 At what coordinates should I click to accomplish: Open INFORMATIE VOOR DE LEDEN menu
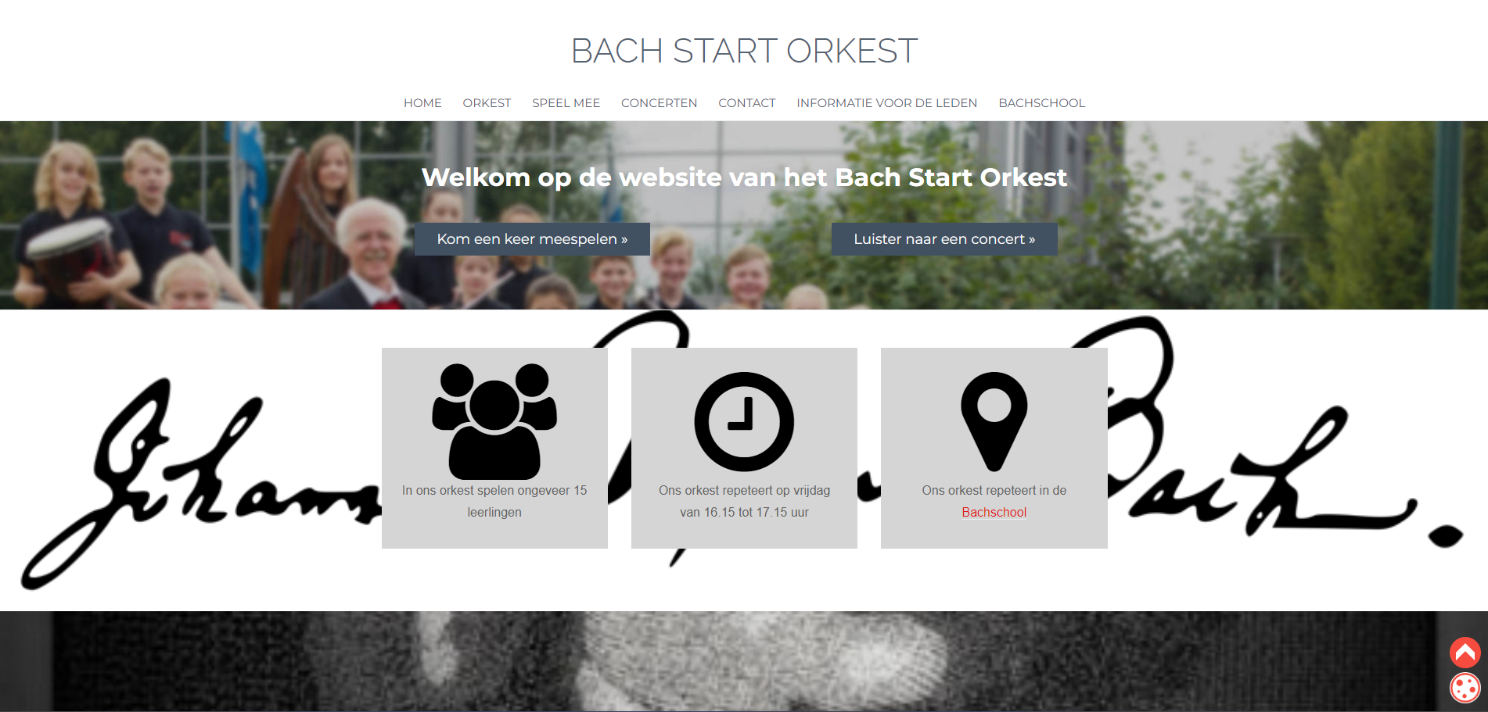887,103
